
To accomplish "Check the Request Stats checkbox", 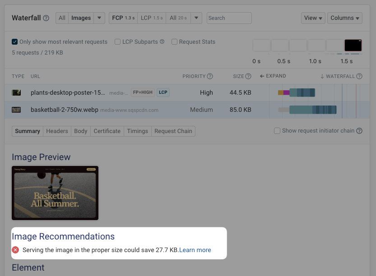I will pyautogui.click(x=174, y=41).
